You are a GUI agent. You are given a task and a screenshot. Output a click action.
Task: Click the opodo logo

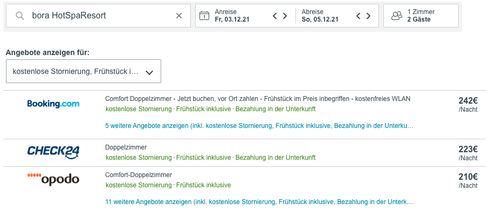point(53,179)
